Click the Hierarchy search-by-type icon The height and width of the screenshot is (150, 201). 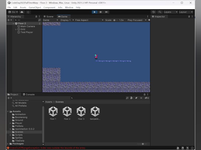[x=39, y=20]
